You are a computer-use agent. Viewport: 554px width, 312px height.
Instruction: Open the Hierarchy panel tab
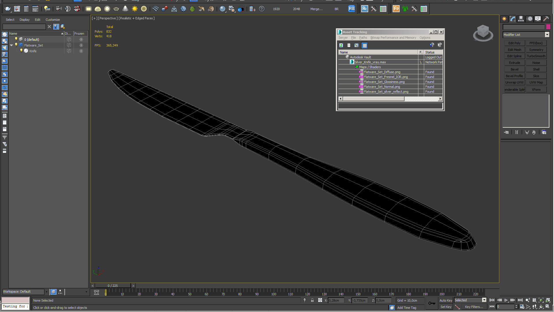[521, 19]
